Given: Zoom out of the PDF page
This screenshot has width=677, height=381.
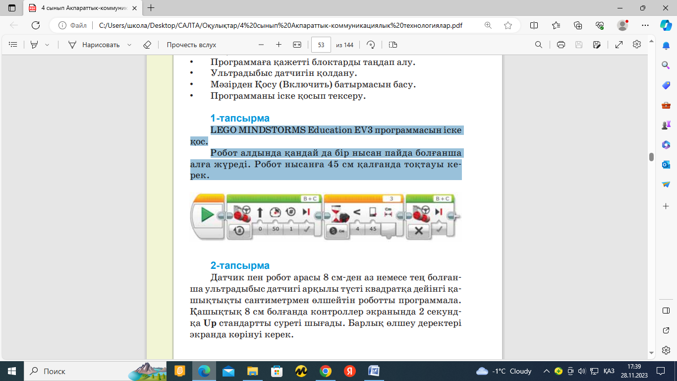Looking at the screenshot, I should [x=261, y=45].
